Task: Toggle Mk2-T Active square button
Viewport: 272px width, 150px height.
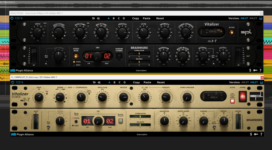Action: tap(233, 101)
